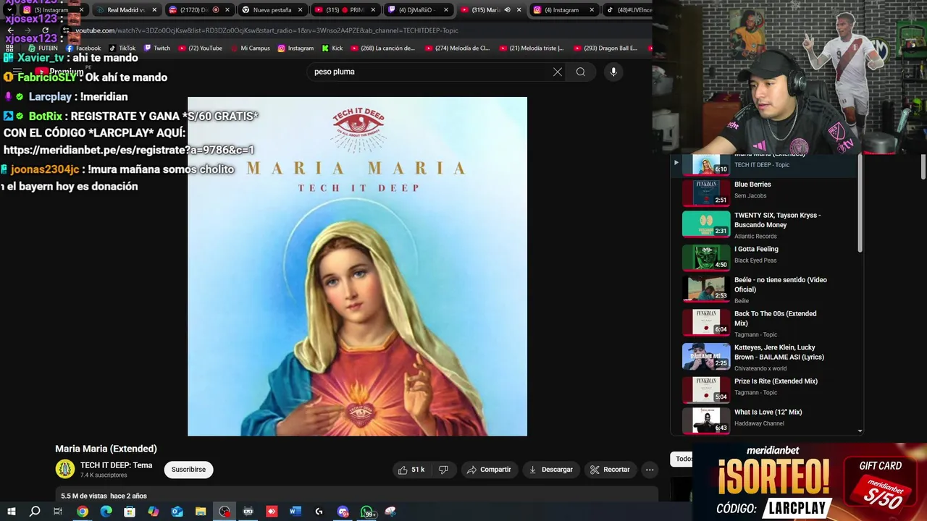927x521 pixels.
Task: Open Logitech G Hub from taskbar
Action: (x=319, y=512)
